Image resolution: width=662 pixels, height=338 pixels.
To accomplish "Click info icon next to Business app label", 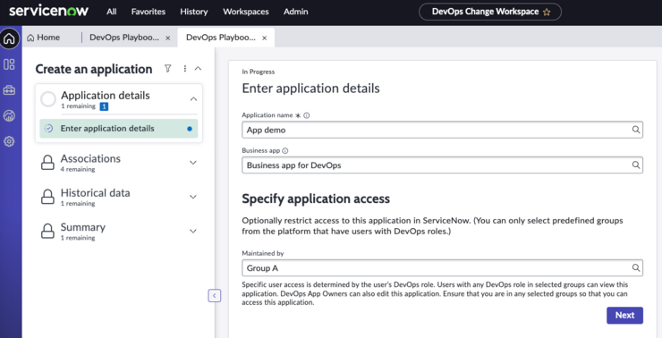I will 285,150.
